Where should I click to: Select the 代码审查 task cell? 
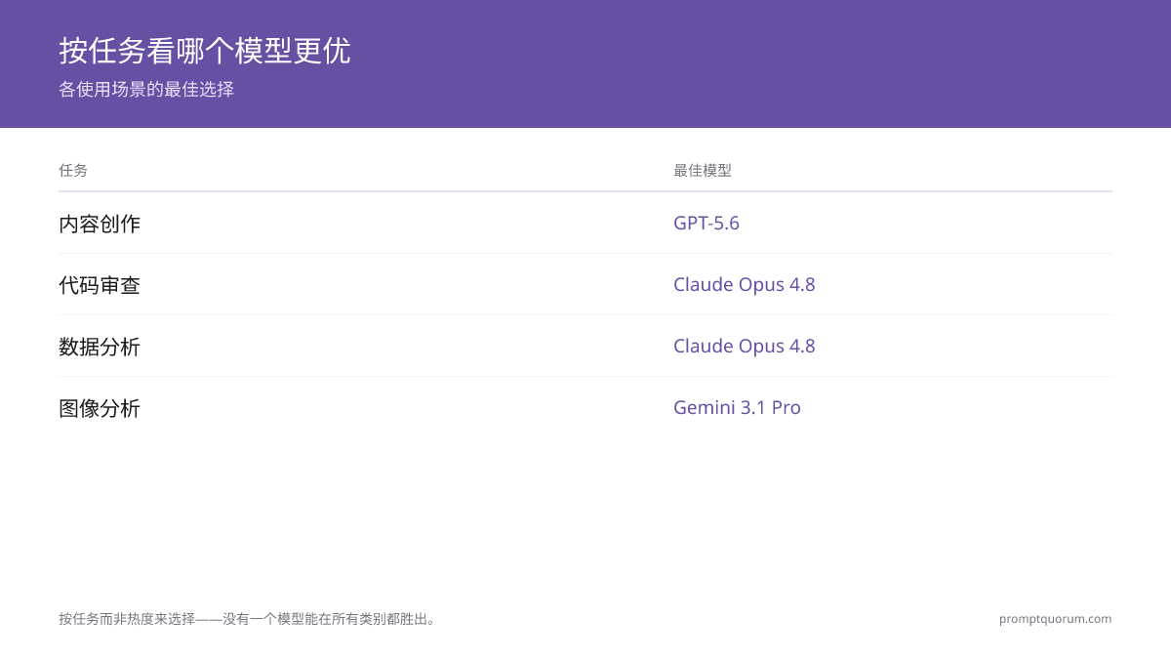(x=100, y=285)
